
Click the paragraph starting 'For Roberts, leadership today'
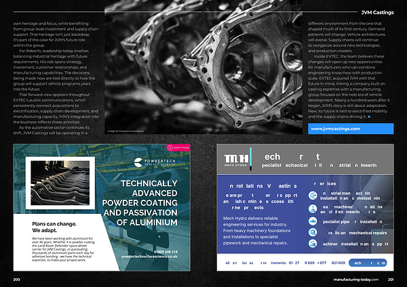tap(54, 70)
